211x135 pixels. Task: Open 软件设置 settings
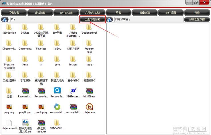[171, 13]
